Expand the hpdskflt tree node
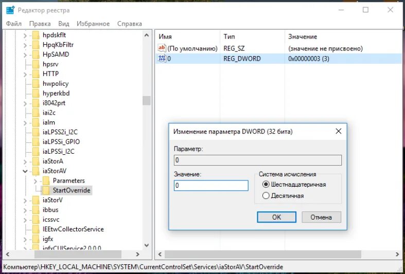Image resolution: width=405 pixels, height=274 pixels. pyautogui.click(x=25, y=35)
